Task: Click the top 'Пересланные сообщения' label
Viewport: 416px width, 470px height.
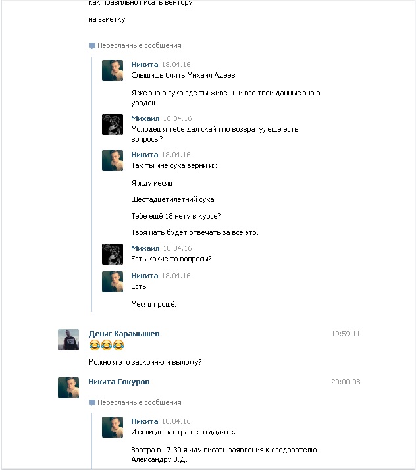Action: click(x=139, y=46)
